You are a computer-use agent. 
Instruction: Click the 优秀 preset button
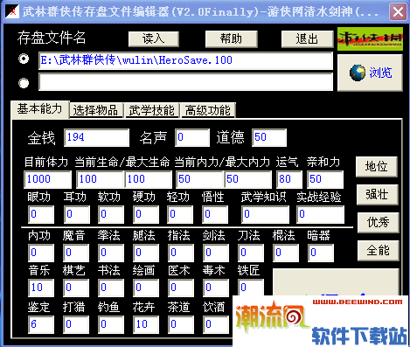coord(378,222)
